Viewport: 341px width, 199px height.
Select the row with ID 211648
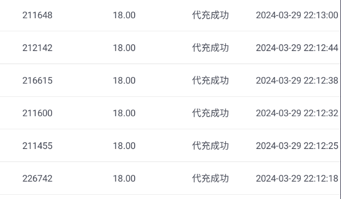click(x=170, y=15)
